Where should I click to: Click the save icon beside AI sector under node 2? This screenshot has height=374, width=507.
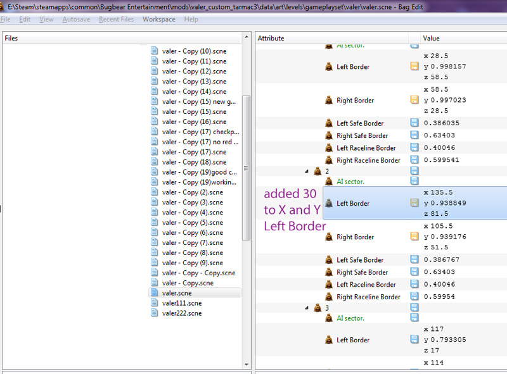pyautogui.click(x=414, y=181)
